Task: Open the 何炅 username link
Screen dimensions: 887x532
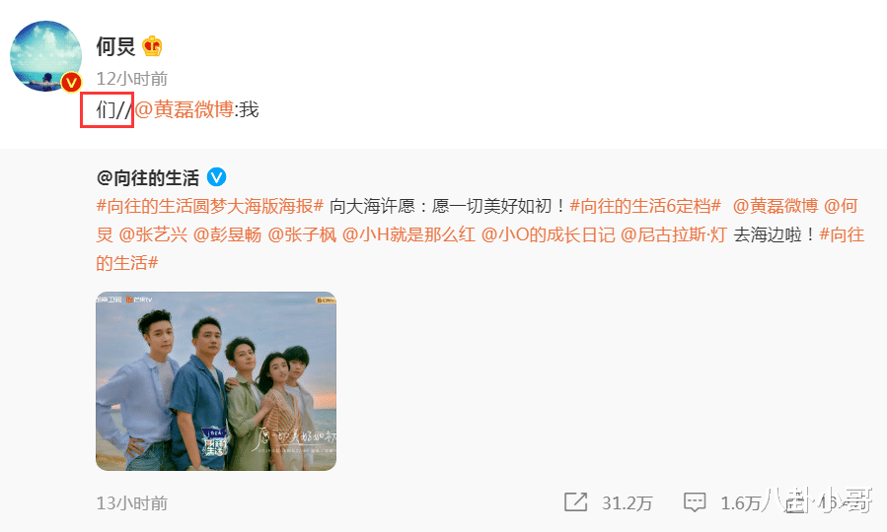Action: pyautogui.click(x=116, y=45)
